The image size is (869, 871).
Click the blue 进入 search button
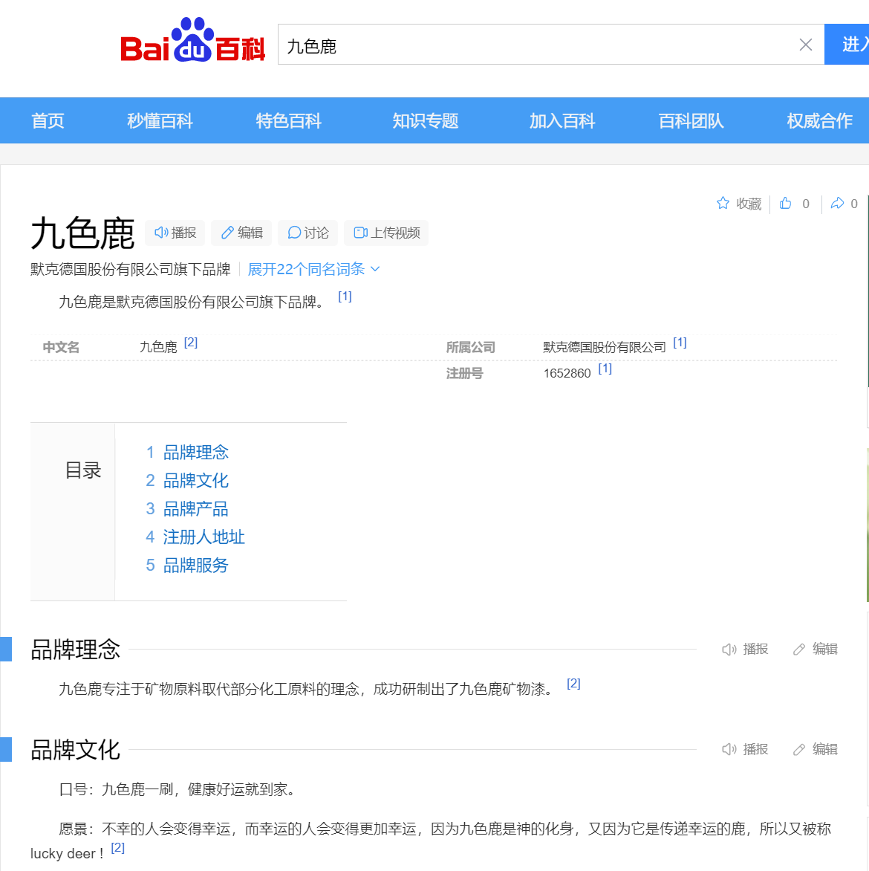click(848, 45)
